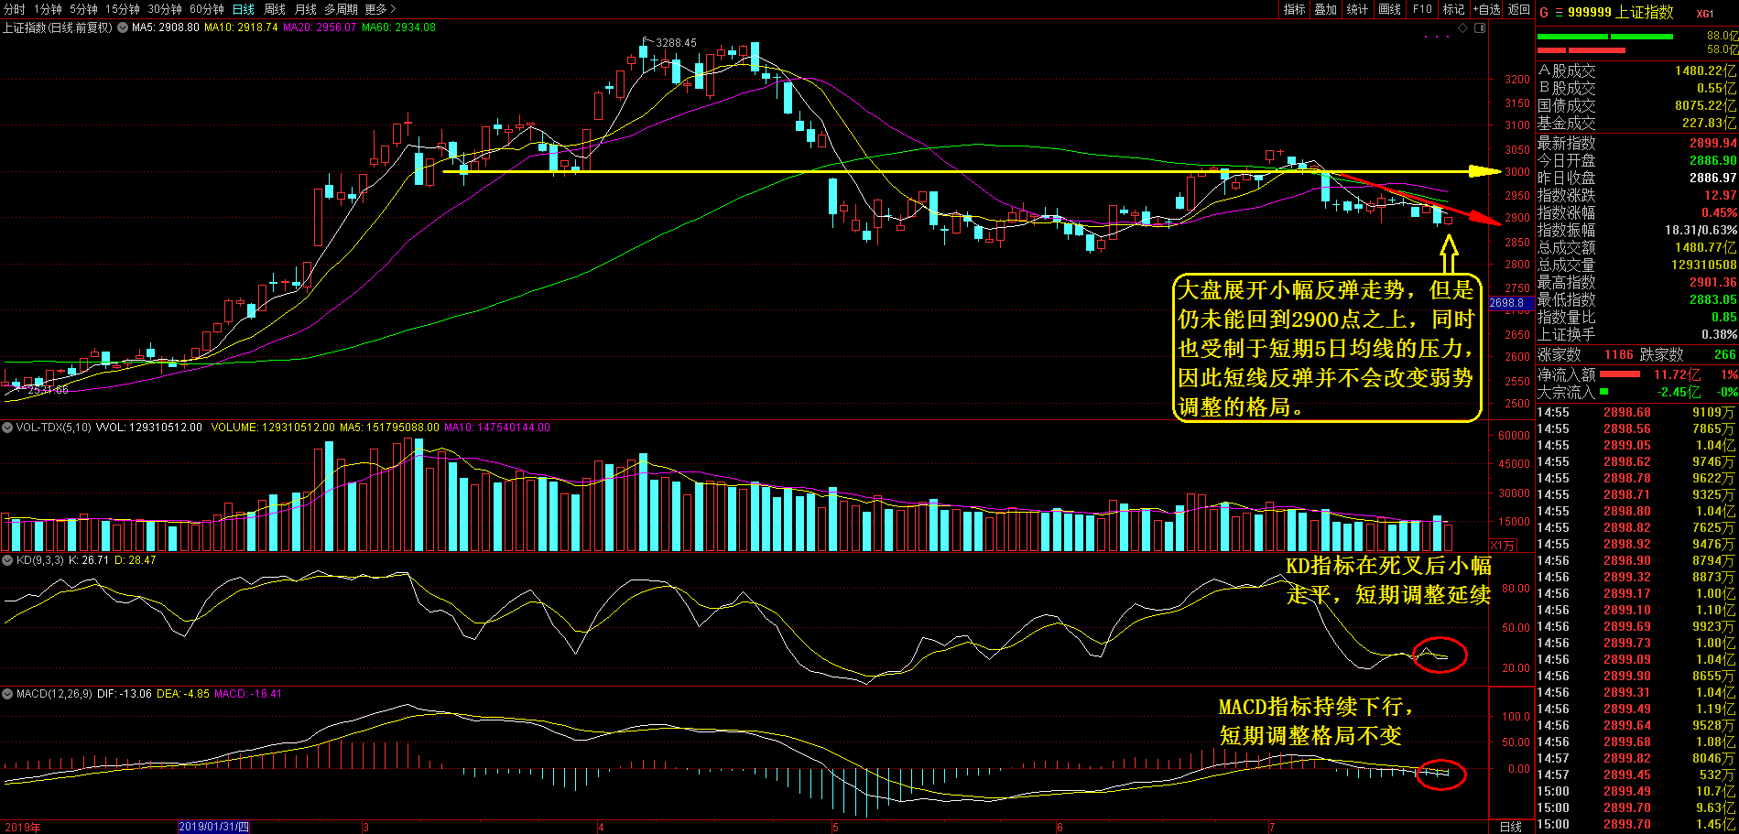The width and height of the screenshot is (1739, 834).
Task: Click the KD K: 26.71 value label
Action: [x=90, y=560]
